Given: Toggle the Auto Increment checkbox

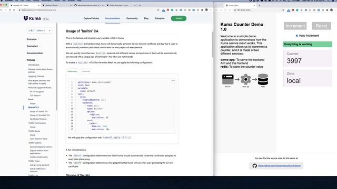Looking at the screenshot, I should click(x=297, y=36).
